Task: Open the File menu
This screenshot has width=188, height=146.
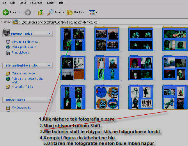Action: point(4,3)
